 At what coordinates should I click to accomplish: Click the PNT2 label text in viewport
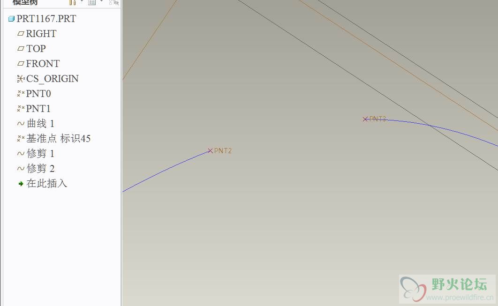click(x=223, y=151)
